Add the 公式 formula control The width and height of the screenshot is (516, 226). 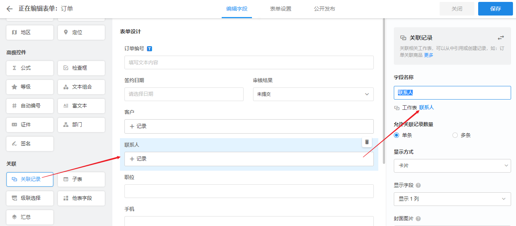(30, 68)
